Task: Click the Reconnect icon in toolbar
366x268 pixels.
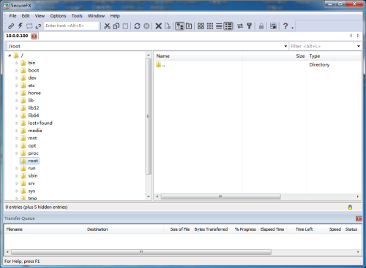Action: coord(29,26)
